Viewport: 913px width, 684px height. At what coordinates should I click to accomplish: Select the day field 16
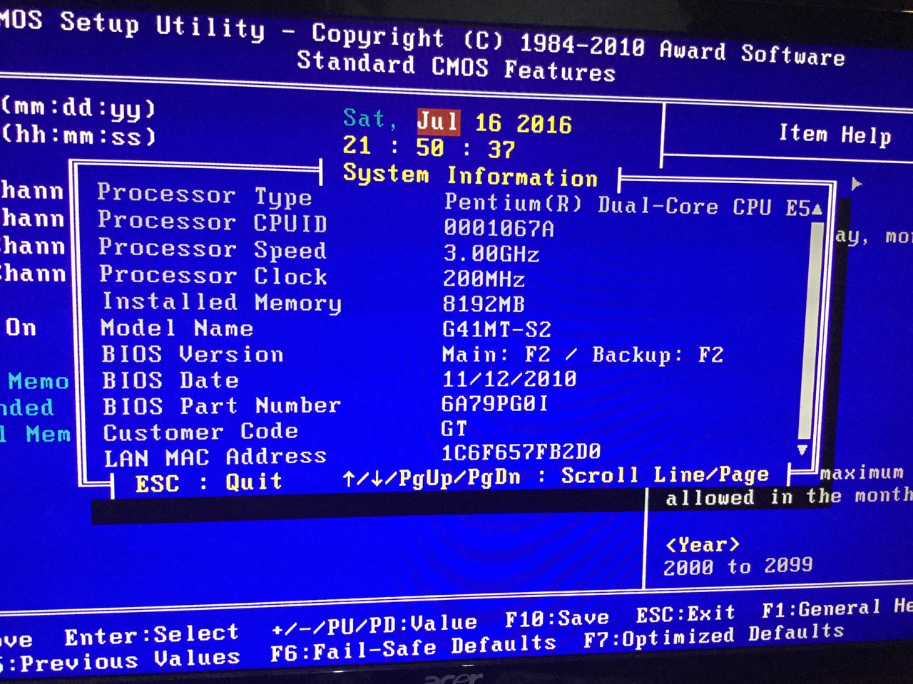tap(488, 123)
